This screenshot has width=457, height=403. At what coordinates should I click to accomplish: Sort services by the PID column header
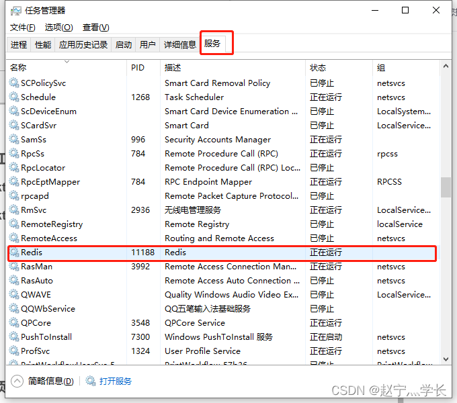pyautogui.click(x=143, y=68)
